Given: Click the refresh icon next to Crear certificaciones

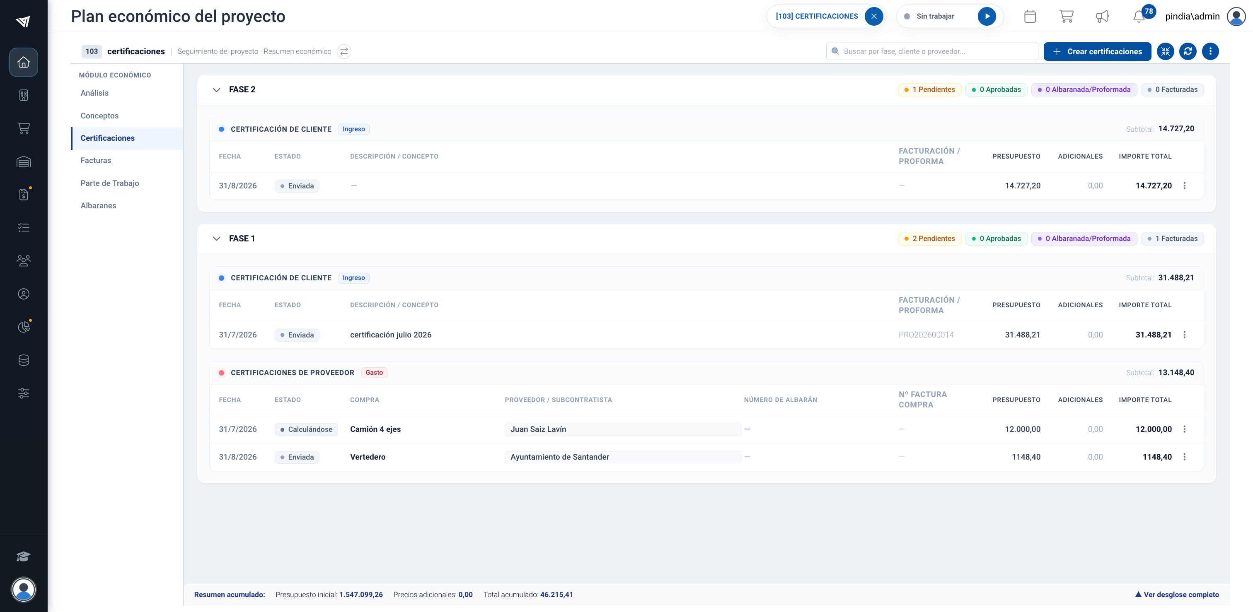Looking at the screenshot, I should click(1188, 51).
